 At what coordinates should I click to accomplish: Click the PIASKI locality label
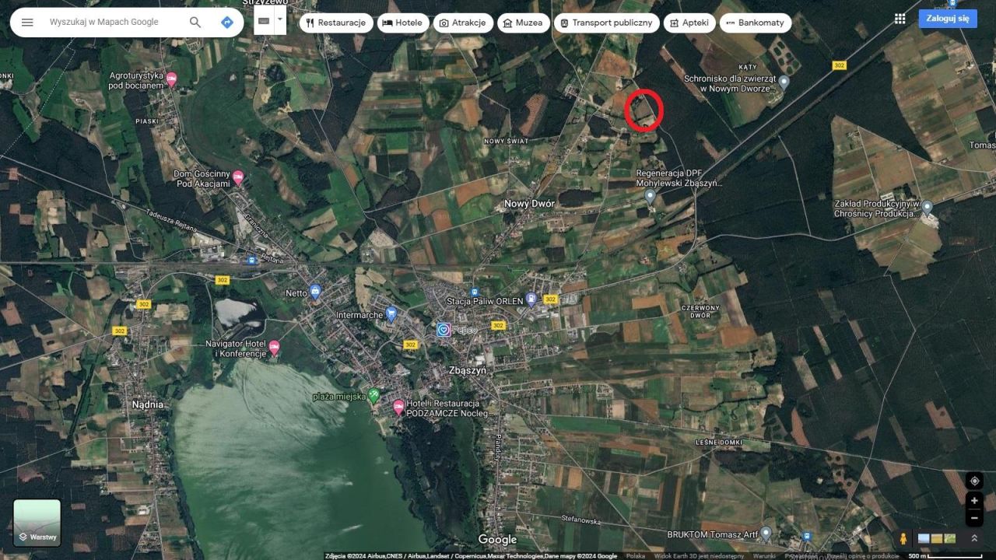(146, 121)
